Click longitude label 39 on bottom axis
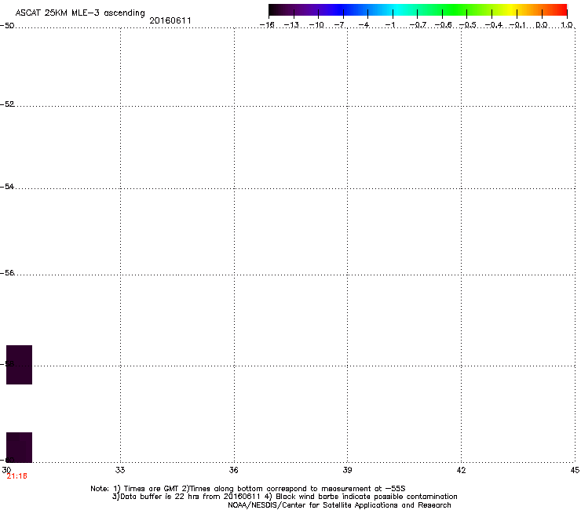 [x=347, y=470]
